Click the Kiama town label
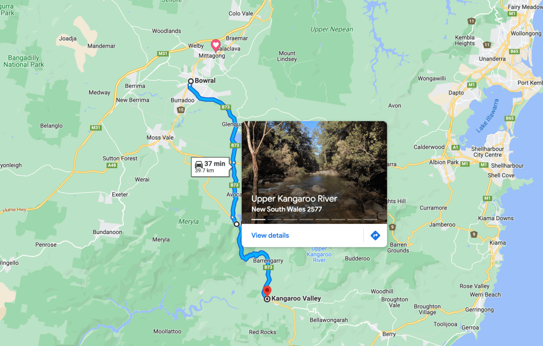Screen dimensions: 543x346 click(497, 243)
